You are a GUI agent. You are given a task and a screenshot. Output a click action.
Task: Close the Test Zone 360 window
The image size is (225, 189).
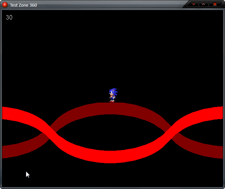click(x=215, y=4)
